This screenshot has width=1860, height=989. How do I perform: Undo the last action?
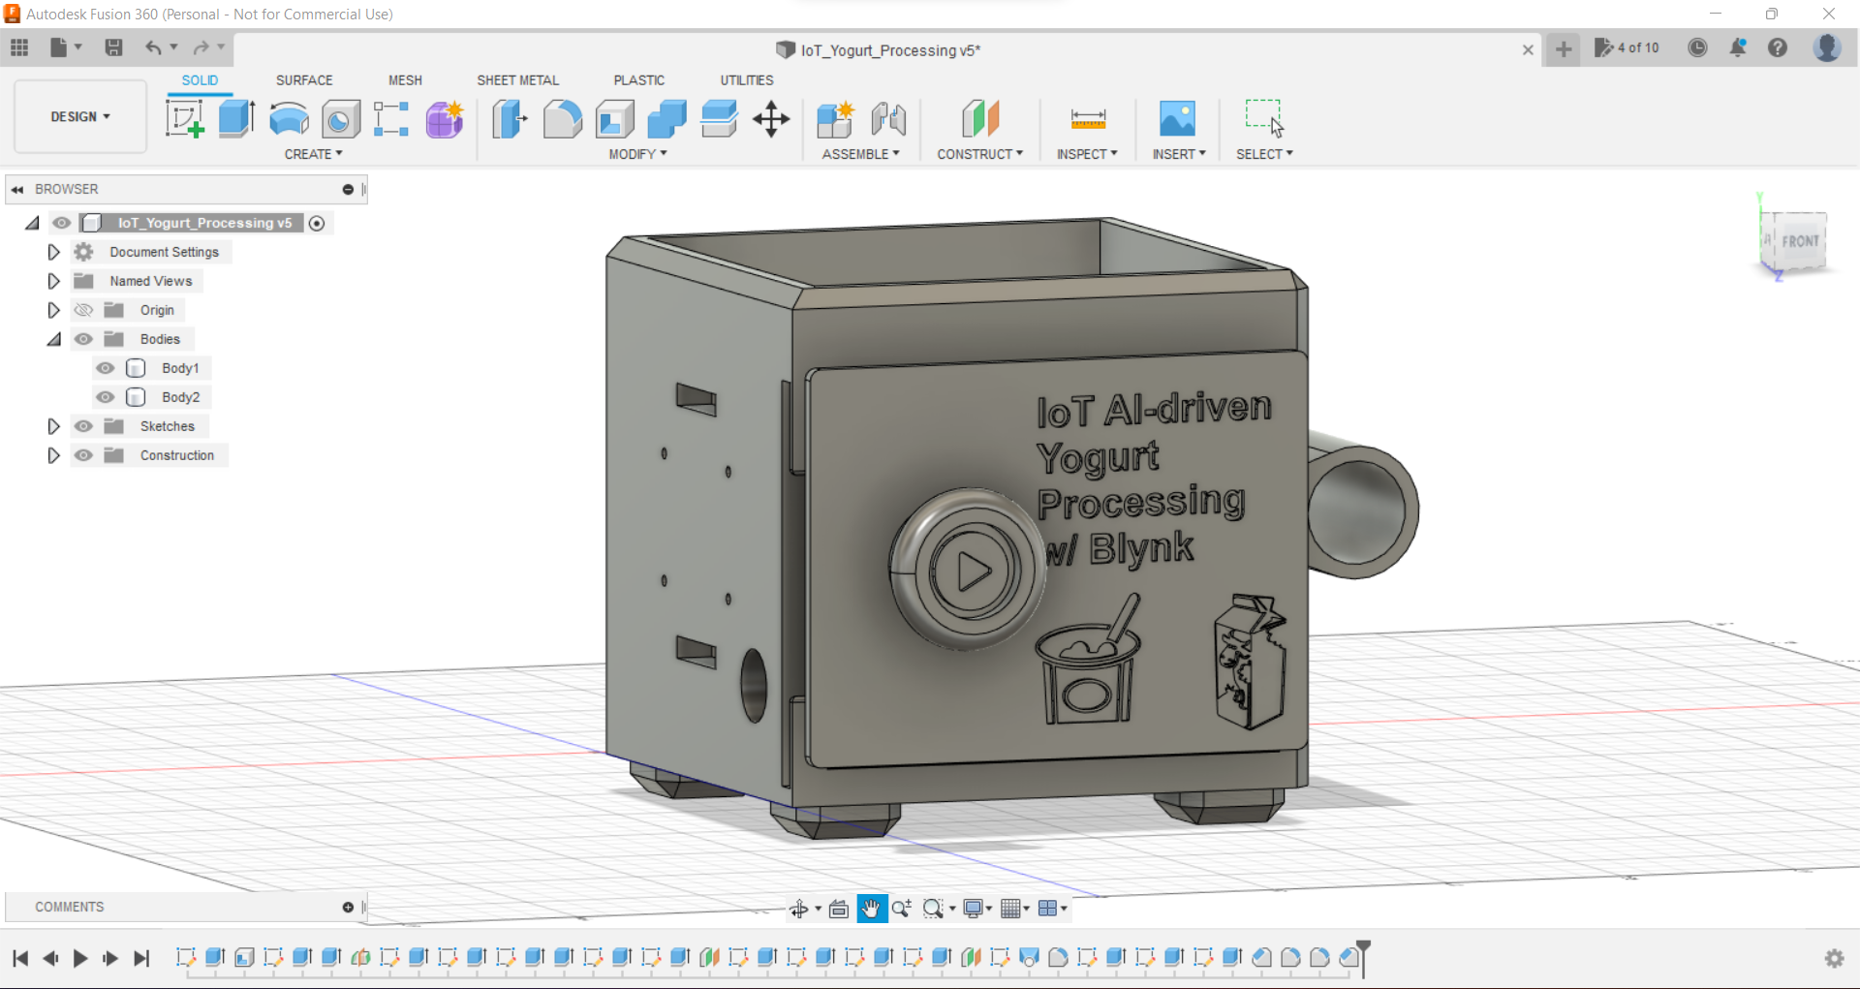click(x=153, y=47)
